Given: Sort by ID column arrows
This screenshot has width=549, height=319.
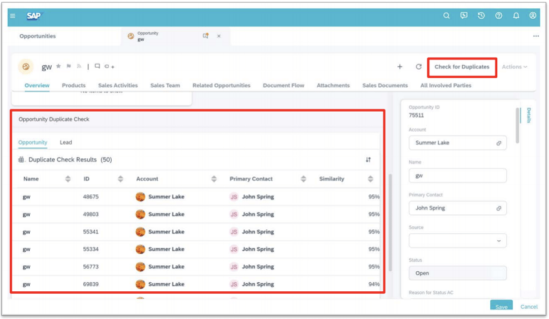Looking at the screenshot, I should (x=120, y=179).
